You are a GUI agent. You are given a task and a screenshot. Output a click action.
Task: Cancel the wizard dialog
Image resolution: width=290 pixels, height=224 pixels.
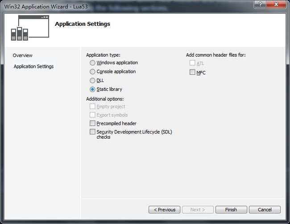[x=265, y=210]
